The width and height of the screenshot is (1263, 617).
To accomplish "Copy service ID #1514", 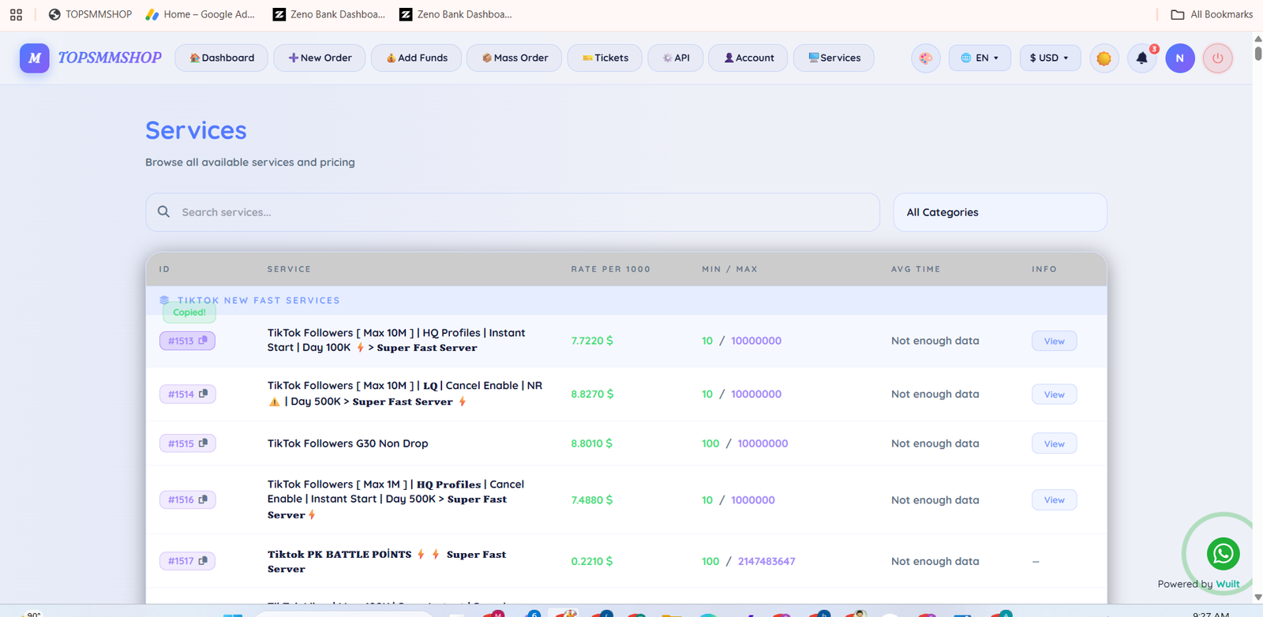I will coord(187,394).
